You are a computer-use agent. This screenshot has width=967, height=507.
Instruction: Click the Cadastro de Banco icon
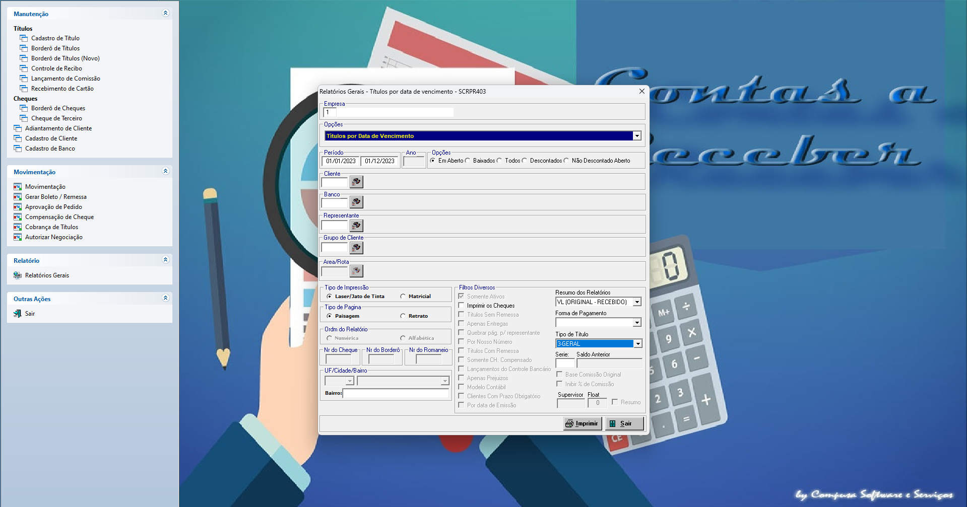18,149
